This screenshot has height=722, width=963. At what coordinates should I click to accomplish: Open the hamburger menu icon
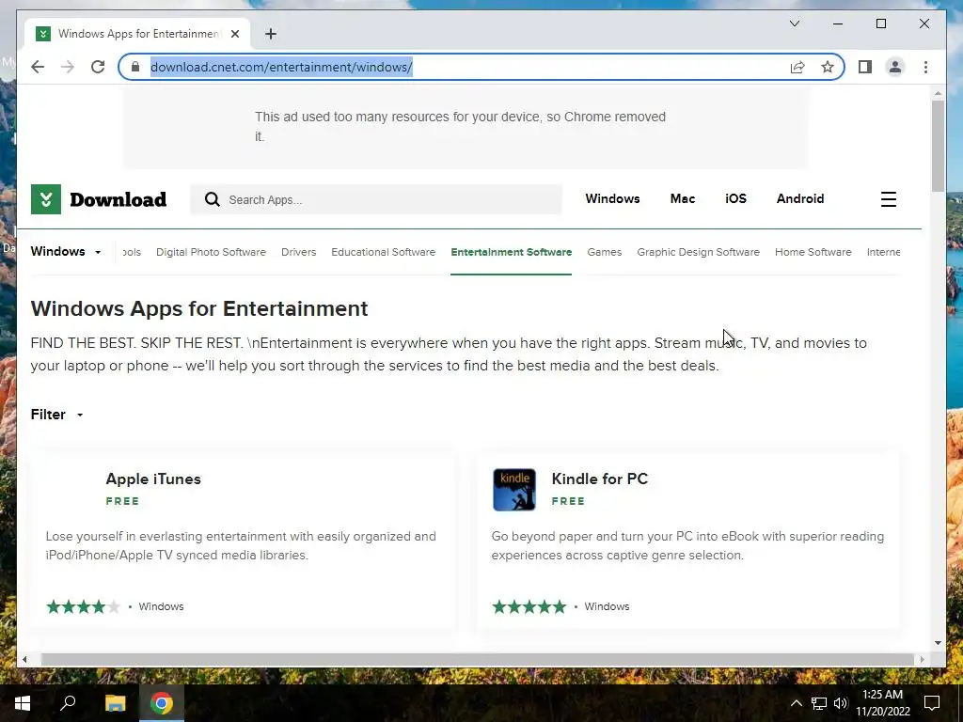(888, 199)
